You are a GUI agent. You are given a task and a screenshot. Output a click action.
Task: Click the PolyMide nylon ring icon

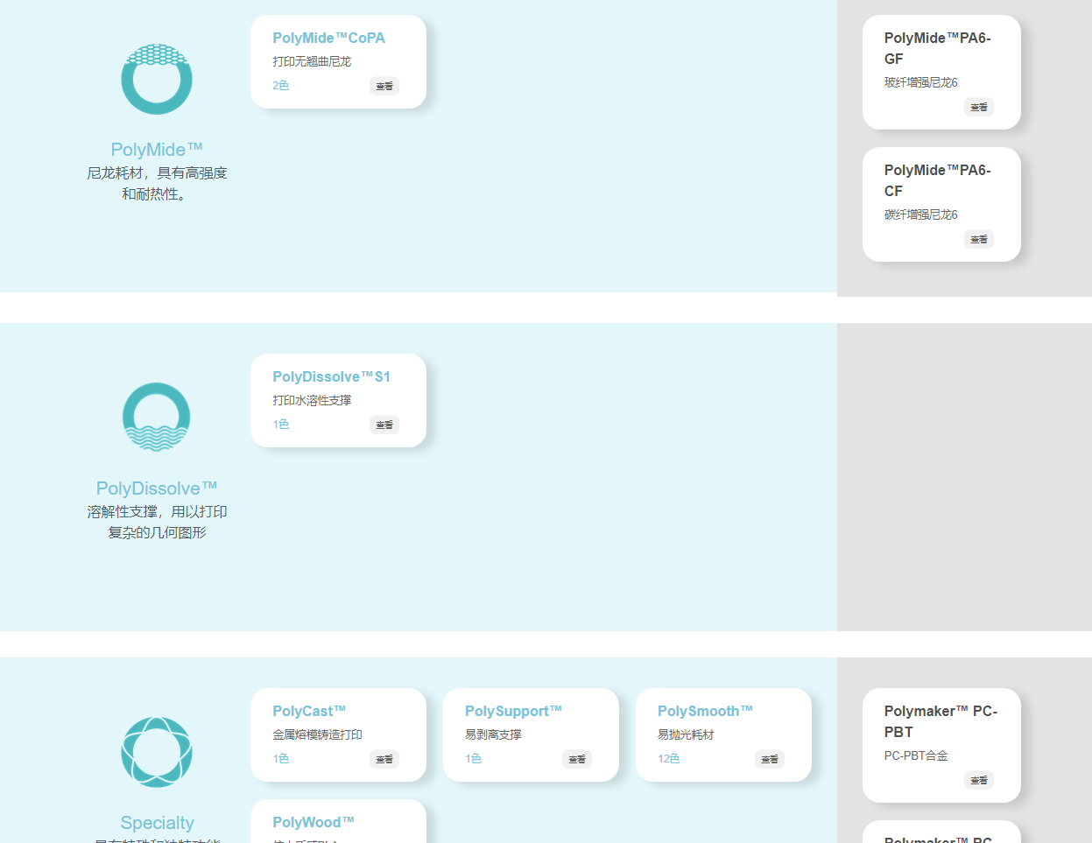pyautogui.click(x=157, y=80)
